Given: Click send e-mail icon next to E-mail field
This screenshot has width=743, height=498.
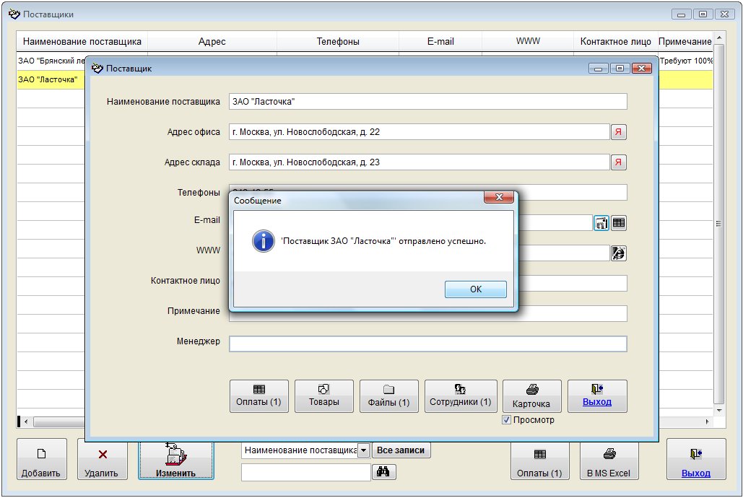Looking at the screenshot, I should [x=601, y=223].
